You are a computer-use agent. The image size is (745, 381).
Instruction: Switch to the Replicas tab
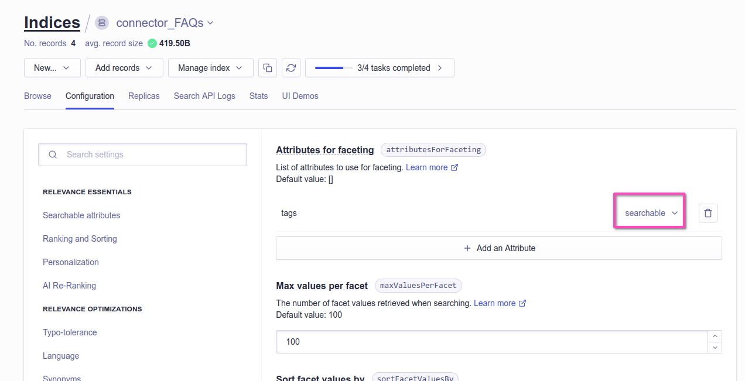(143, 95)
